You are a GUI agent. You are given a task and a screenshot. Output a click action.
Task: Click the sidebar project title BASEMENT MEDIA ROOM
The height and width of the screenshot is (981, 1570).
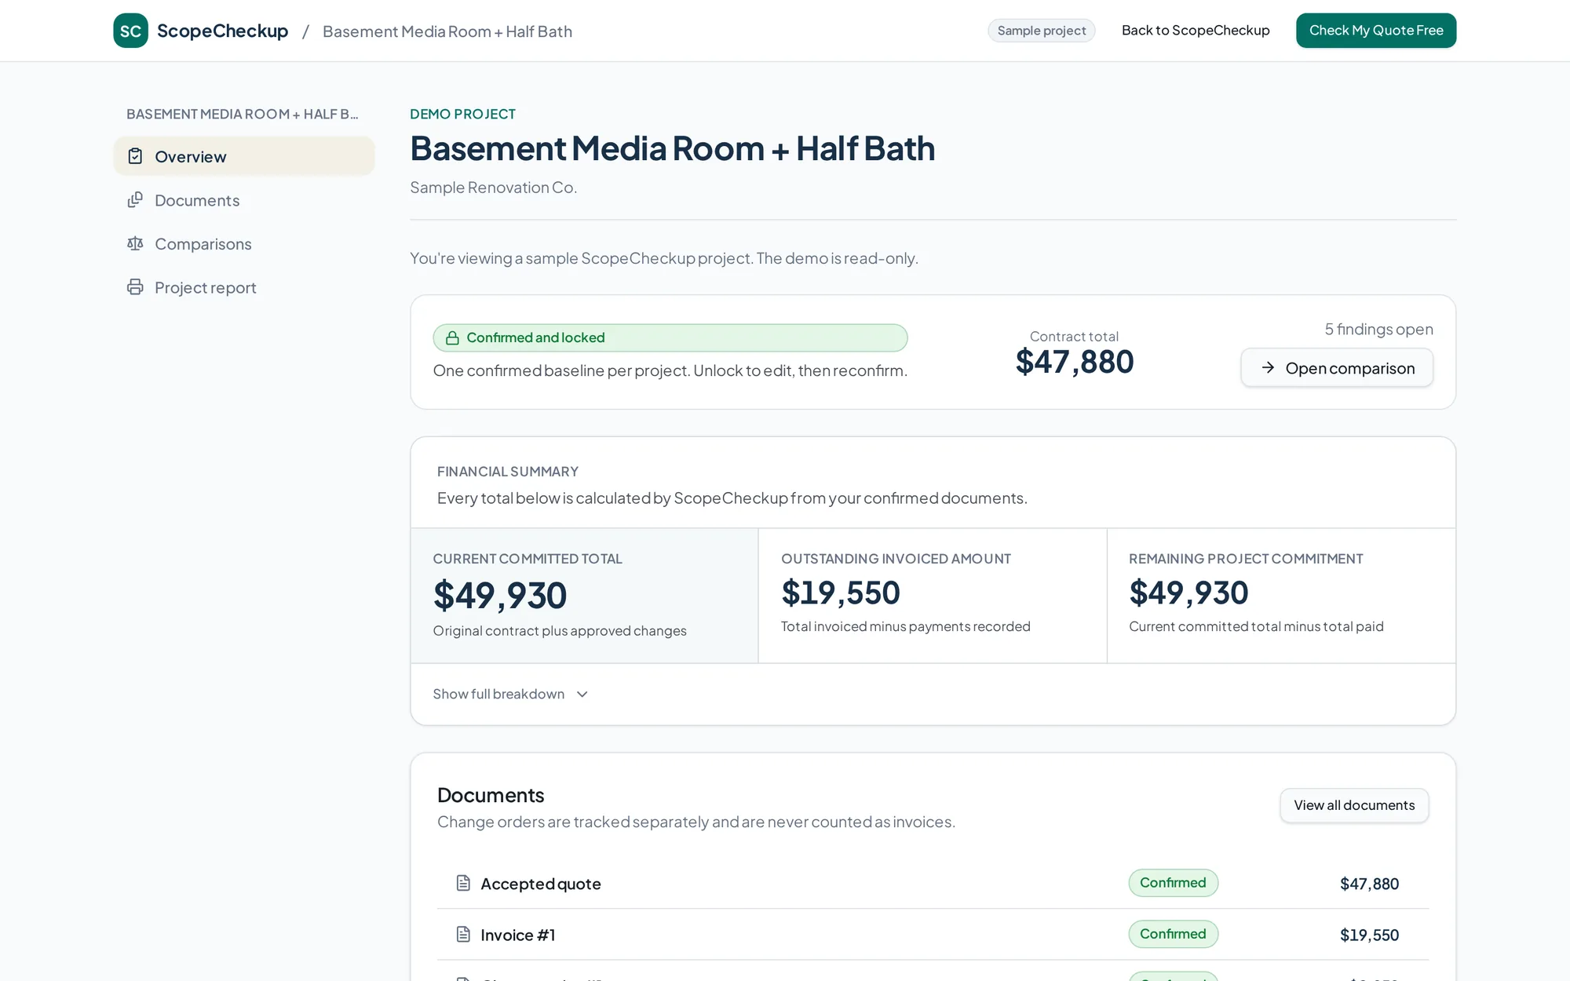tap(243, 114)
